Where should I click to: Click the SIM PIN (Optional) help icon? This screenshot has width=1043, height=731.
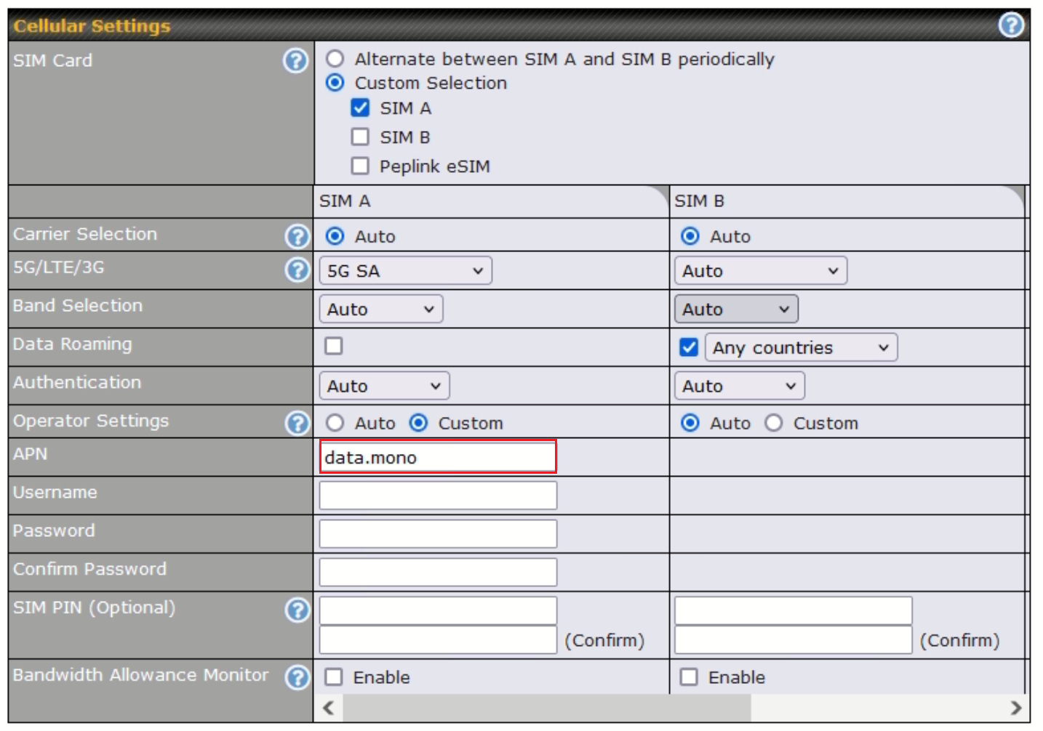tap(297, 610)
